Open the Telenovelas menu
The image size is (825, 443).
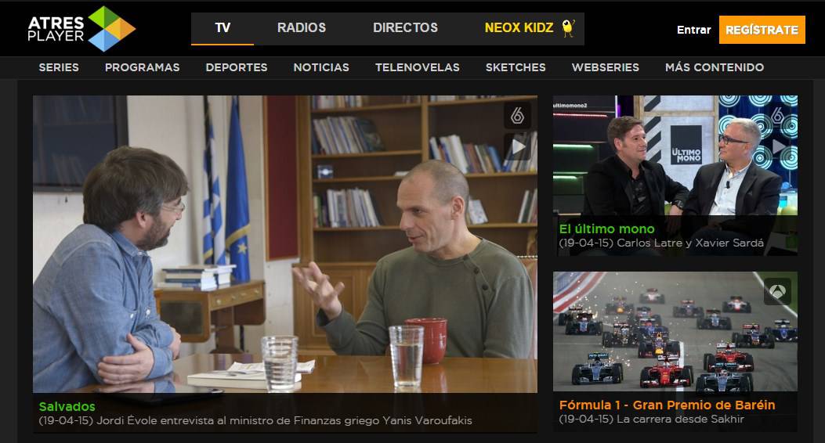pos(418,67)
